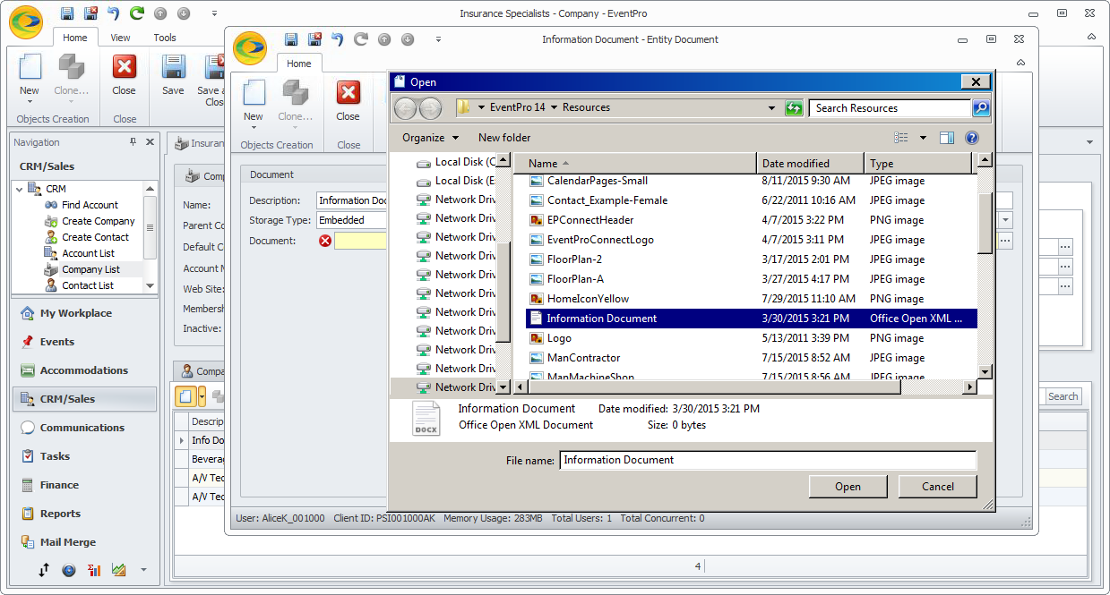Sort files by Name column header

pos(634,164)
